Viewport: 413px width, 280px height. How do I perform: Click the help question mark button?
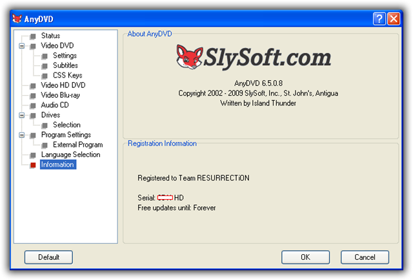pyautogui.click(x=379, y=19)
